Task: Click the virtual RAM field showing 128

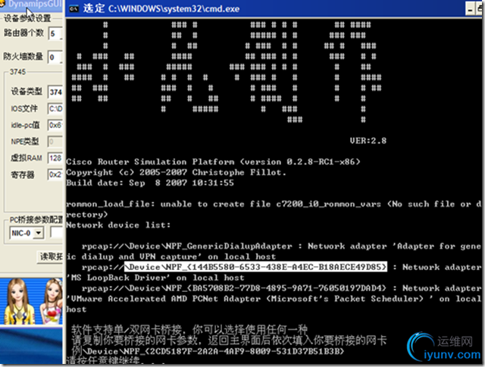Action: [55, 158]
